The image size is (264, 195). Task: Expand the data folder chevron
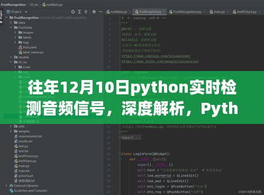[x=11, y=23]
